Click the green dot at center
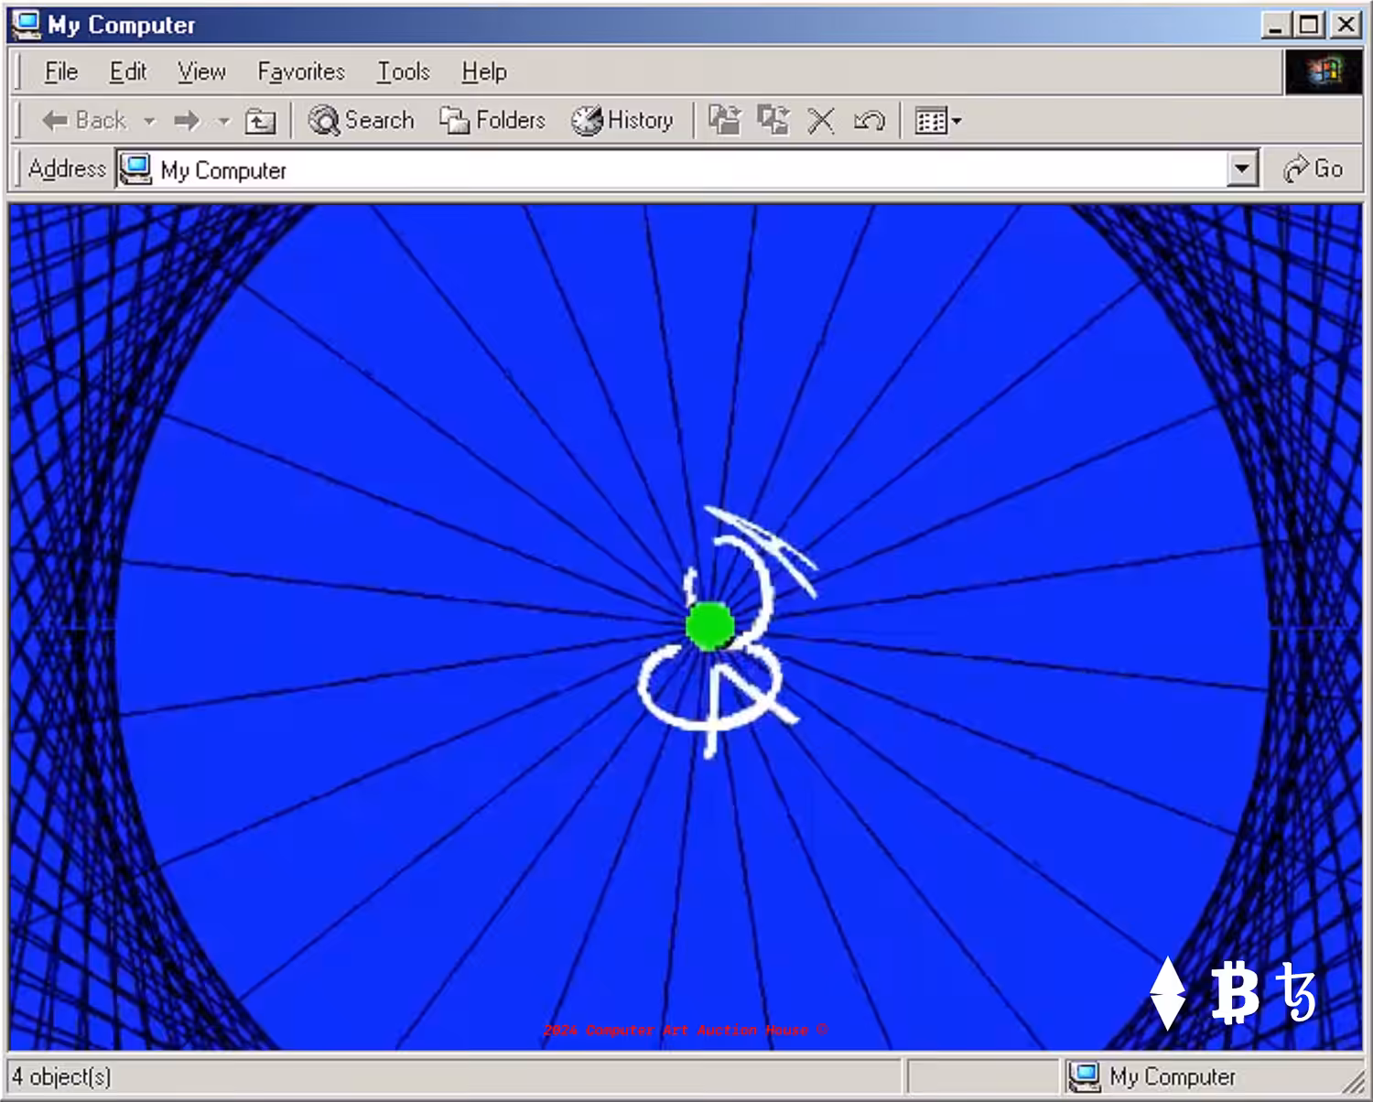The image size is (1373, 1102). pos(709,626)
